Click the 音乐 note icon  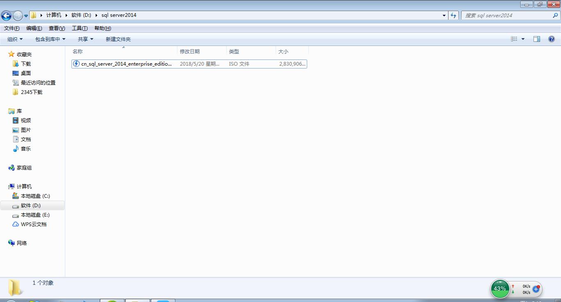coord(16,149)
